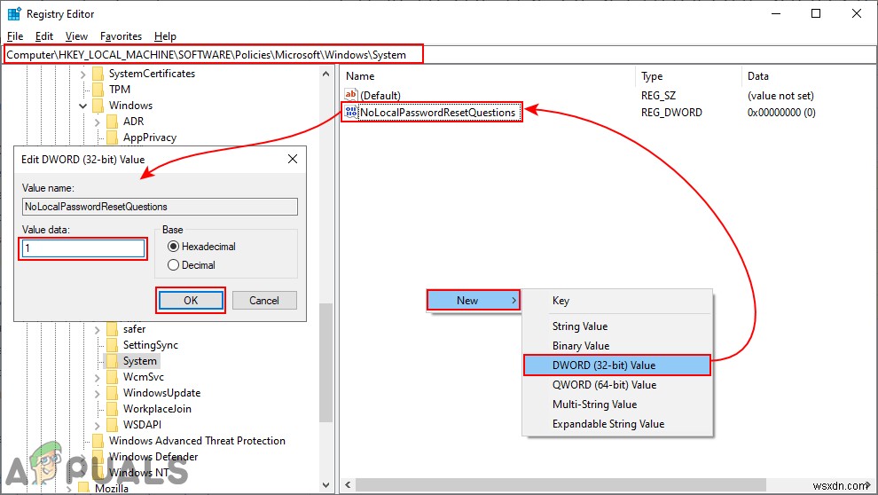Screen dimensions: 878x495
Task: Click the REG_SZ type cell
Action: pyautogui.click(x=658, y=96)
